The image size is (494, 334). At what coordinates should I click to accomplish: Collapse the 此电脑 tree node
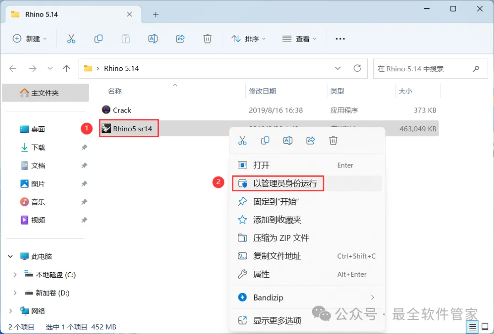[11, 257]
